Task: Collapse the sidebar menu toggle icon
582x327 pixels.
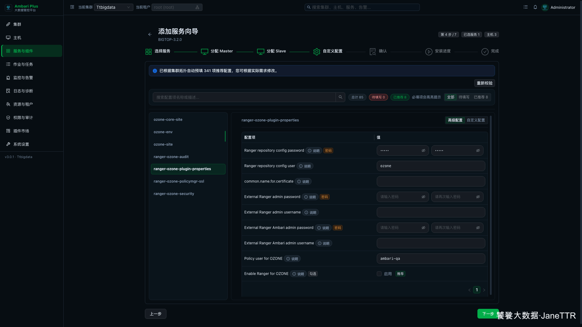Action: click(x=72, y=7)
